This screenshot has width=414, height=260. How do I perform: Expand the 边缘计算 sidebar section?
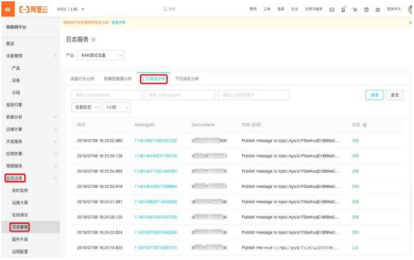pyautogui.click(x=55, y=129)
